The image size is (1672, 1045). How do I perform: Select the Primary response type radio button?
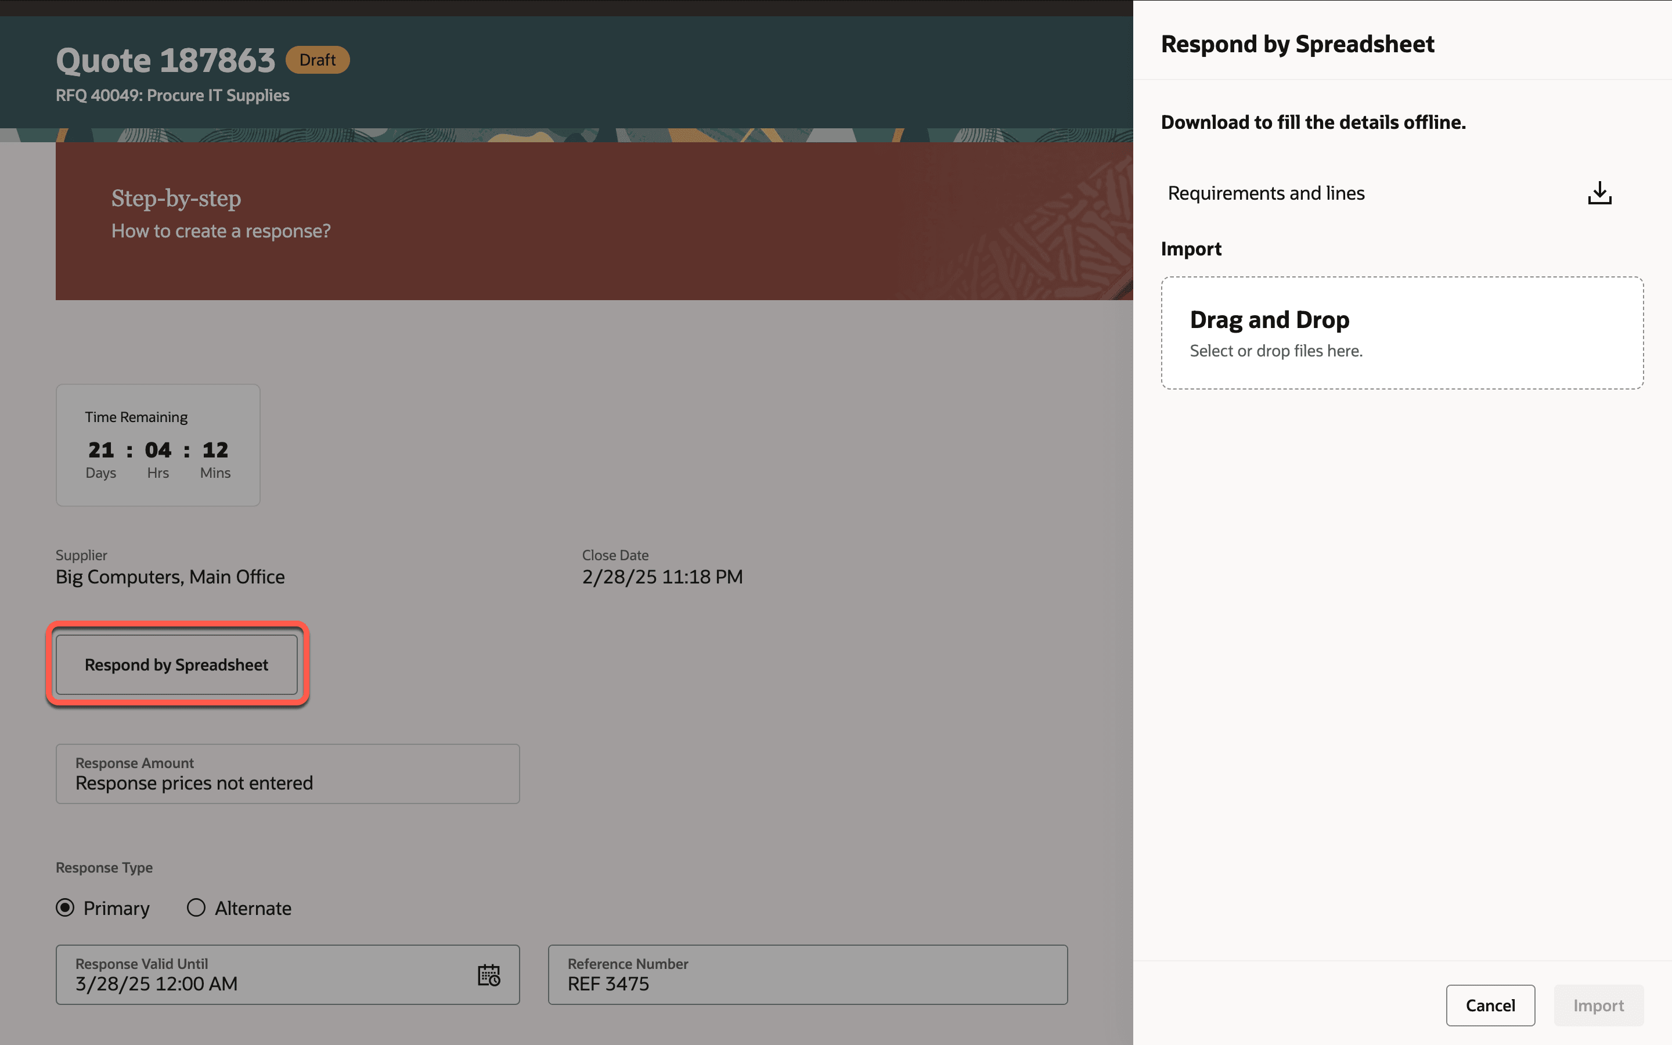click(66, 907)
